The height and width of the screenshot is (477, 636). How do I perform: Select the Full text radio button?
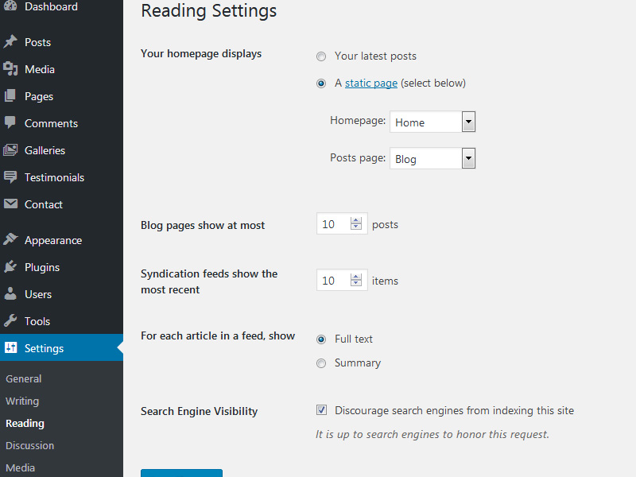tap(321, 339)
